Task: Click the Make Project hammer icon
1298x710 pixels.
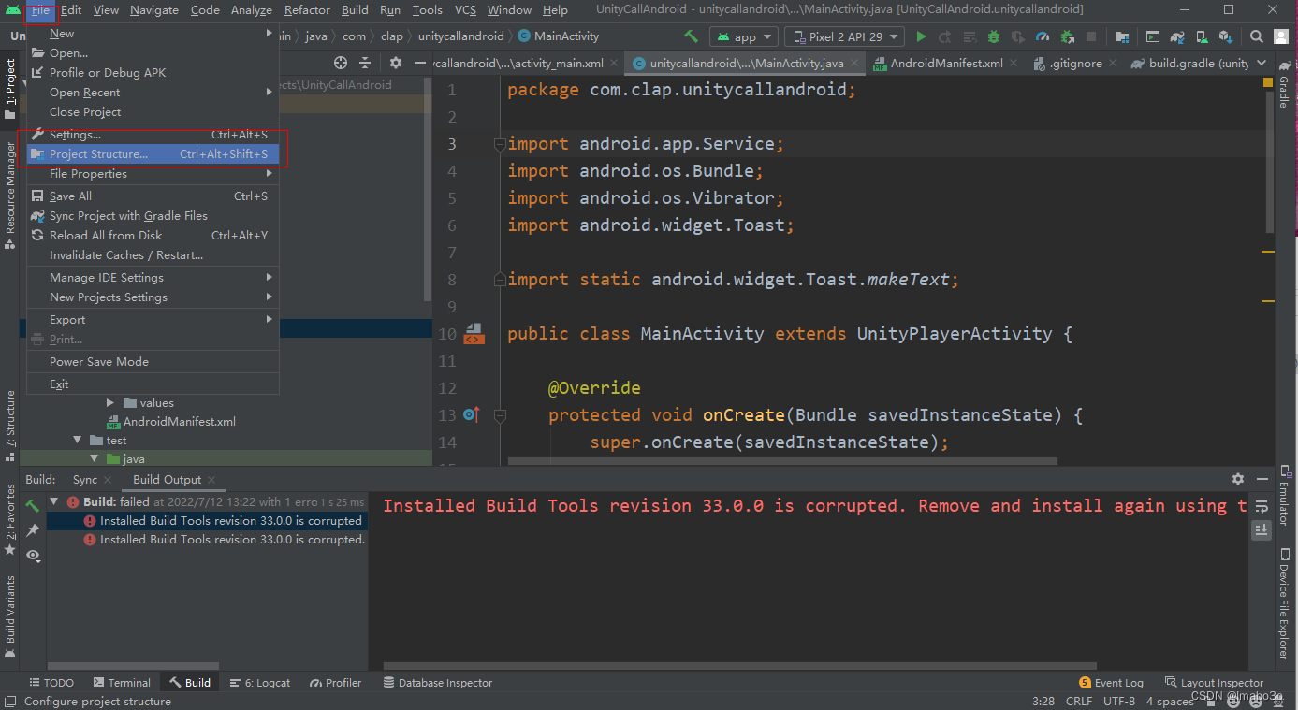Action: click(692, 36)
